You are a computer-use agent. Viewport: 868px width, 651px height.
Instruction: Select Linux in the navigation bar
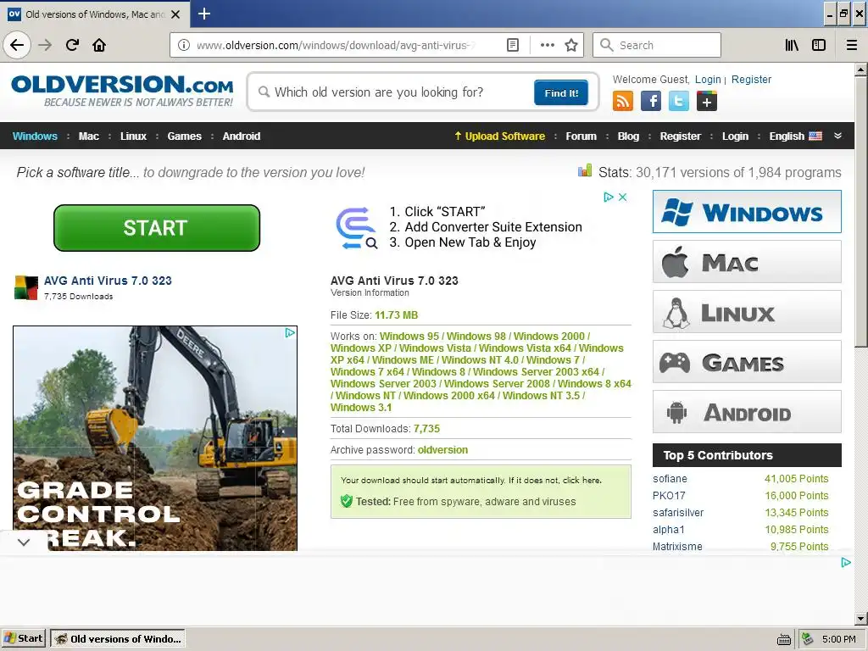[133, 136]
